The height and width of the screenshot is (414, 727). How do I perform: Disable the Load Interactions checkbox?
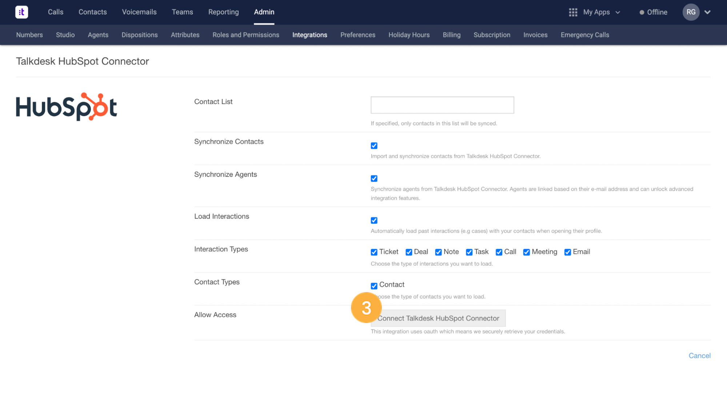click(374, 220)
